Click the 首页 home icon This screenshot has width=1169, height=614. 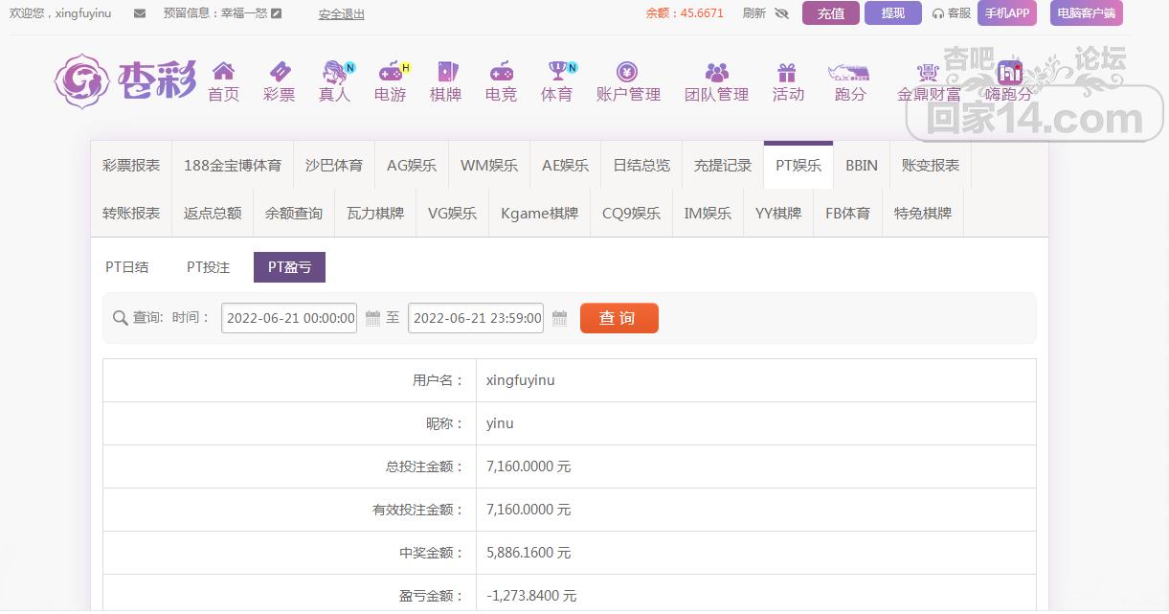pyautogui.click(x=223, y=72)
